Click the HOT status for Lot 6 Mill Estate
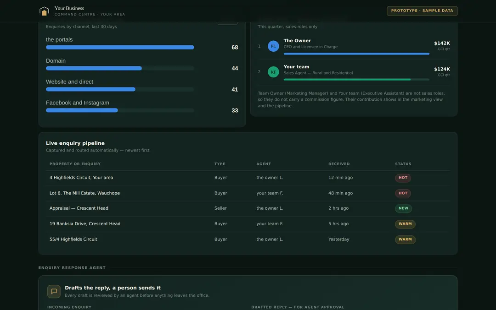 [x=403, y=193]
